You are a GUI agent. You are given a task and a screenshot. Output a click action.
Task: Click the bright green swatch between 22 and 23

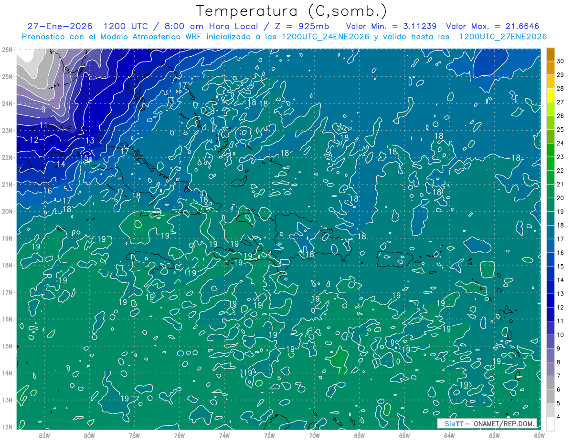pos(551,164)
